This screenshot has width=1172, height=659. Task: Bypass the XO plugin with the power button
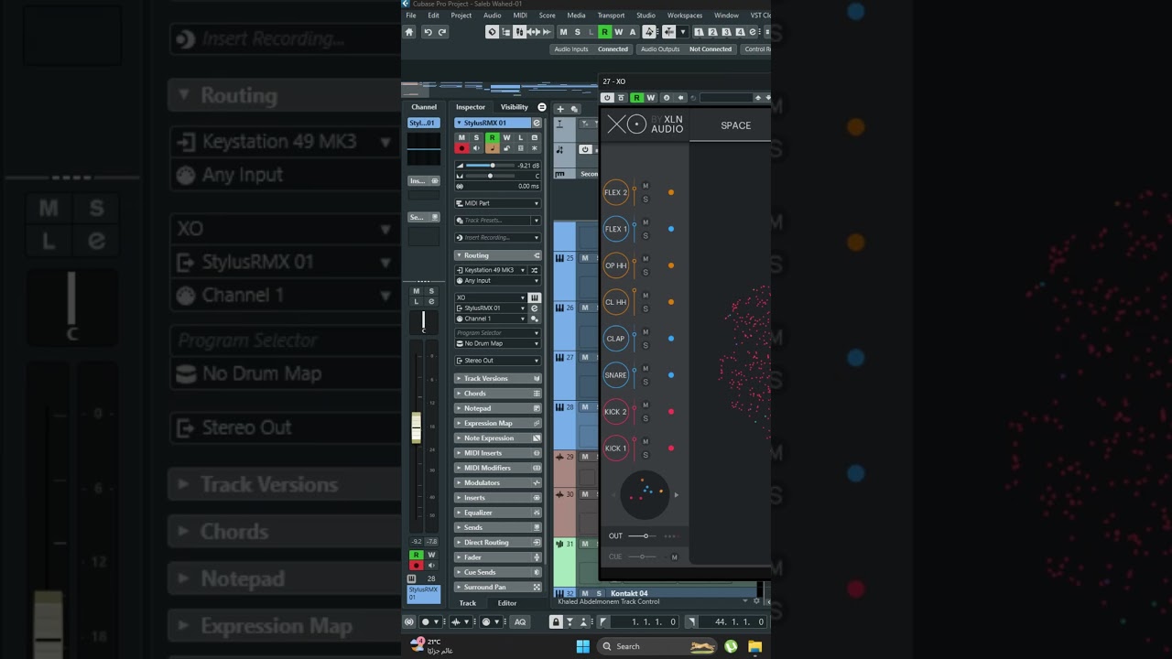[607, 98]
